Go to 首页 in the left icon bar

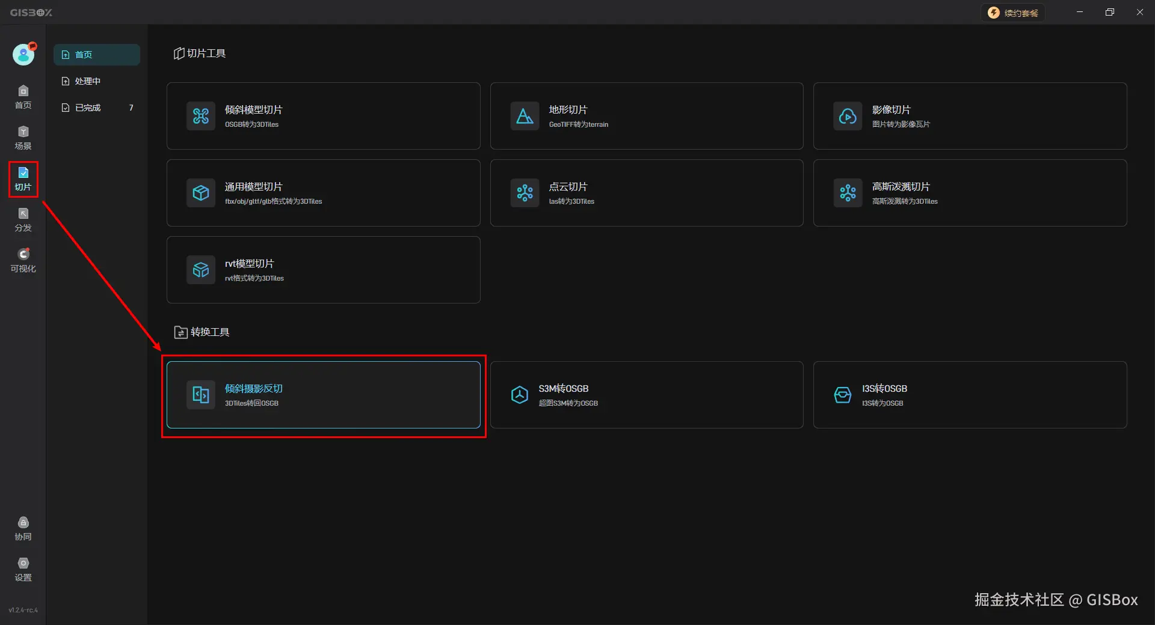click(x=23, y=97)
